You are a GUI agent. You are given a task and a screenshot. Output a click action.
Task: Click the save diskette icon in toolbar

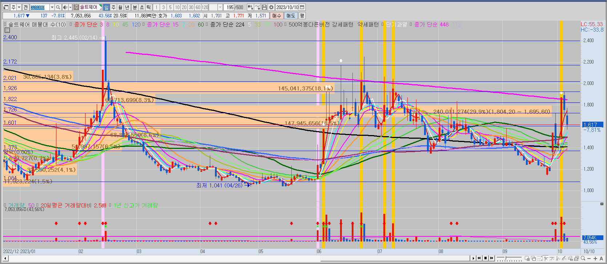point(264,7)
